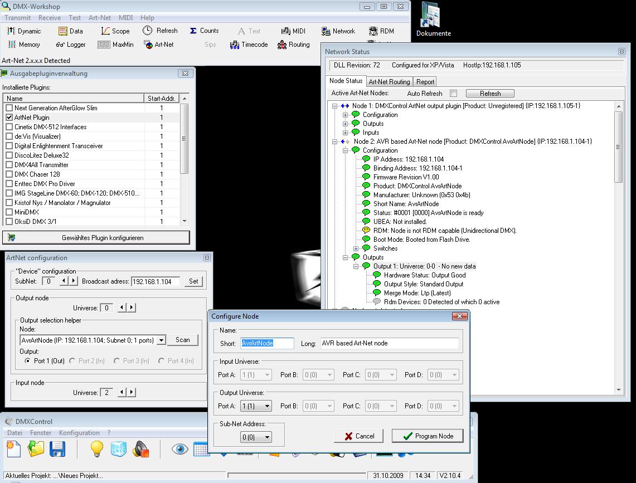Click the light bulb icon in DMXControl toolbar

[97, 448]
